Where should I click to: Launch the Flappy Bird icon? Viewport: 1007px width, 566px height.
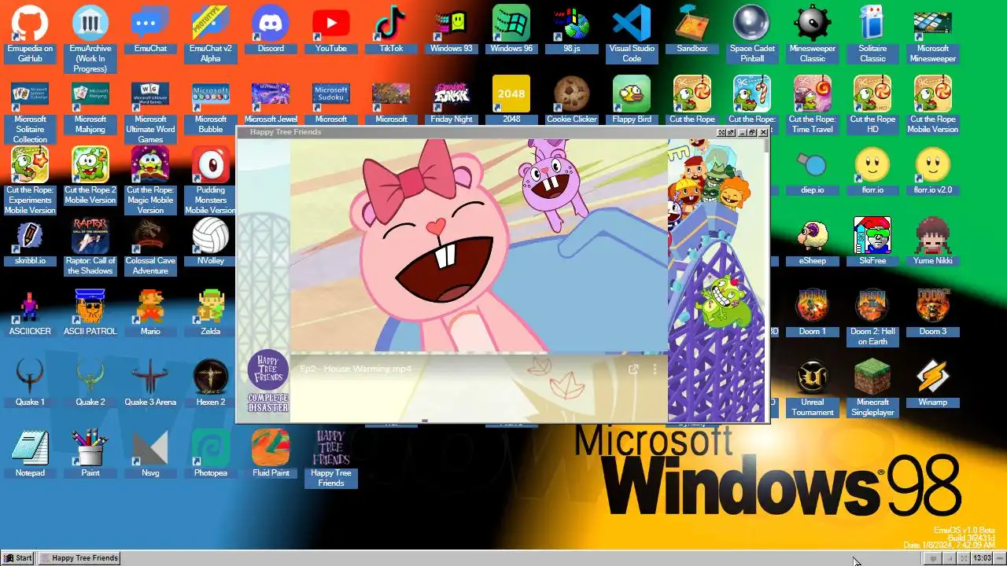pyautogui.click(x=632, y=100)
